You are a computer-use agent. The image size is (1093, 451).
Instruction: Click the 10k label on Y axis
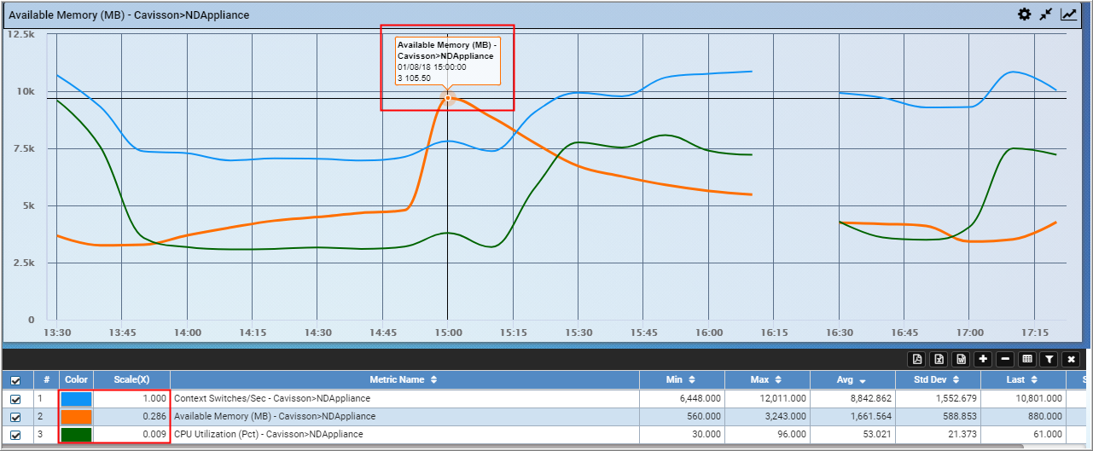[x=26, y=91]
